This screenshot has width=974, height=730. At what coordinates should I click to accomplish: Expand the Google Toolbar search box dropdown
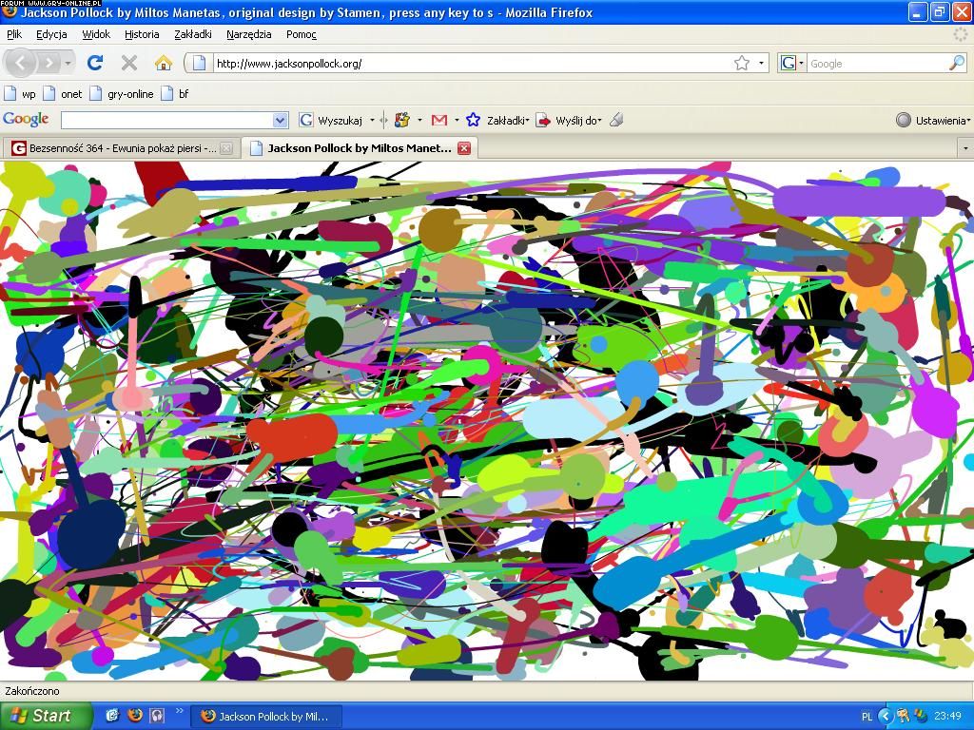(281, 120)
